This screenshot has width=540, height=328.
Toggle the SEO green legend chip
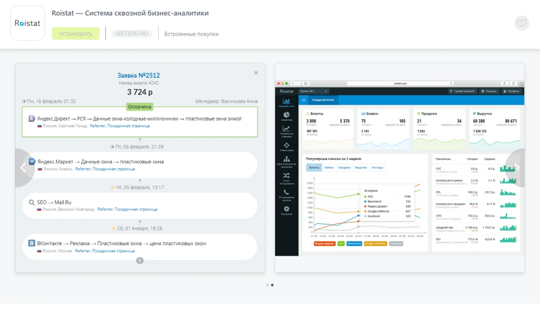341,244
